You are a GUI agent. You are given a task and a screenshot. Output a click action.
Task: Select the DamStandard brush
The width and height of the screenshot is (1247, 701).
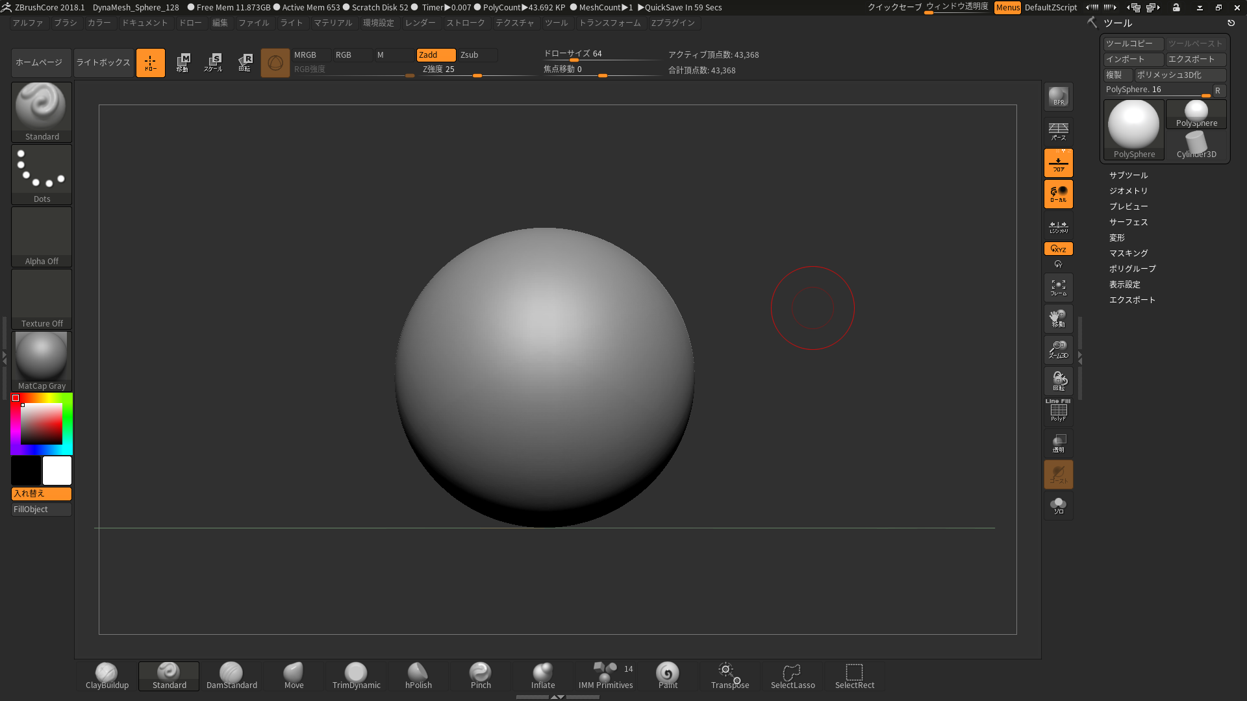point(231,674)
